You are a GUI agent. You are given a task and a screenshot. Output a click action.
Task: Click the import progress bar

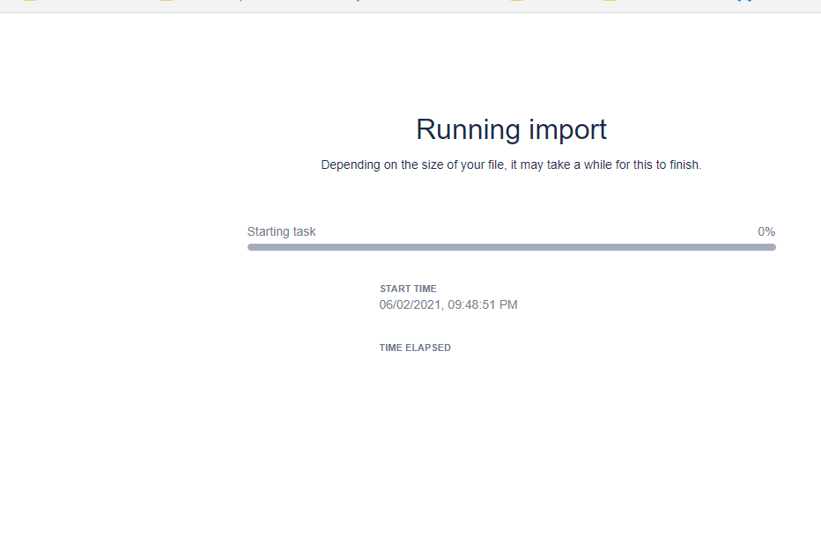[511, 247]
